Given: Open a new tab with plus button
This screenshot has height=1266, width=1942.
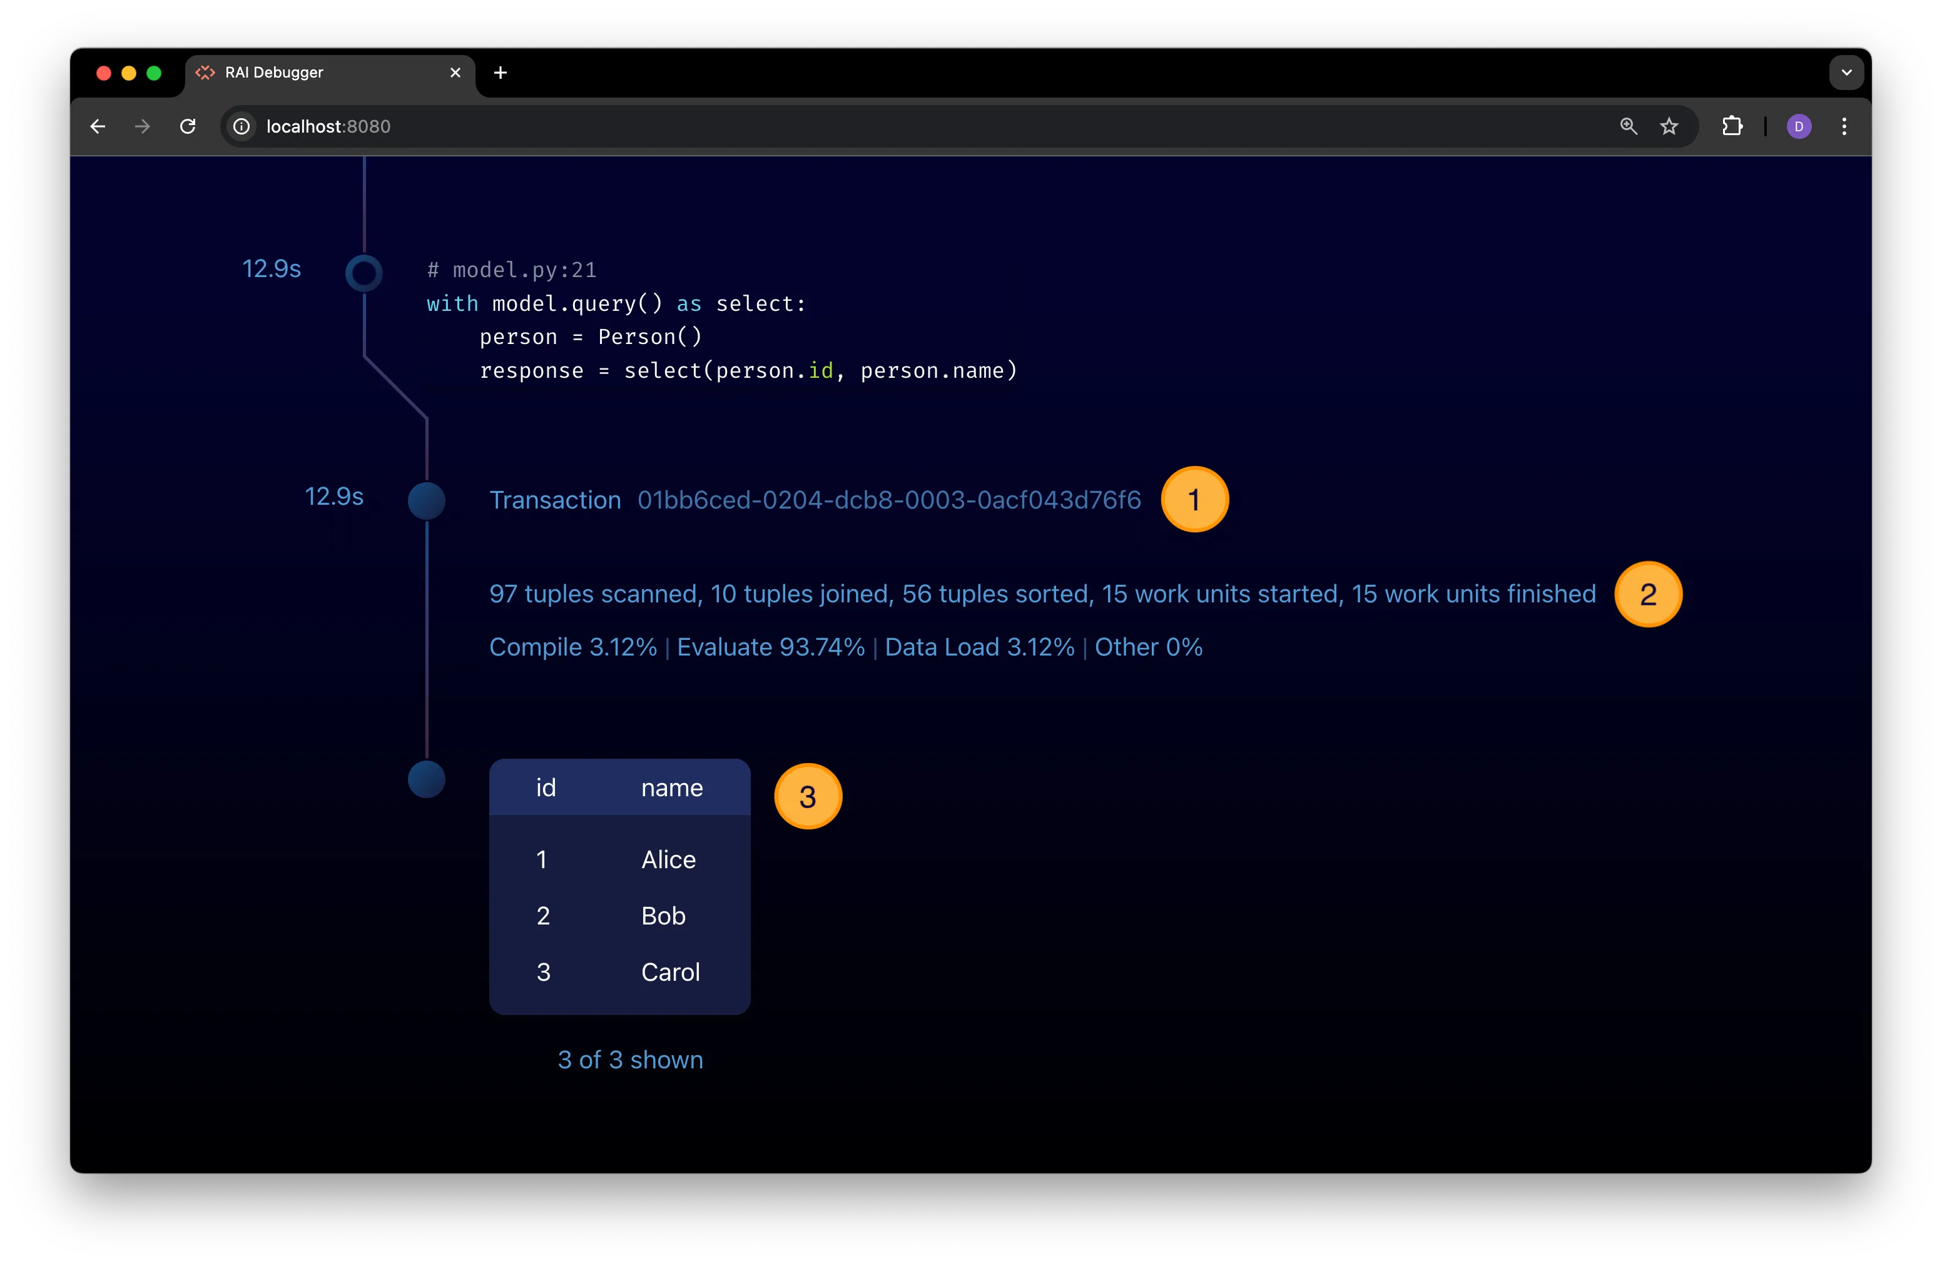Looking at the screenshot, I should point(500,73).
